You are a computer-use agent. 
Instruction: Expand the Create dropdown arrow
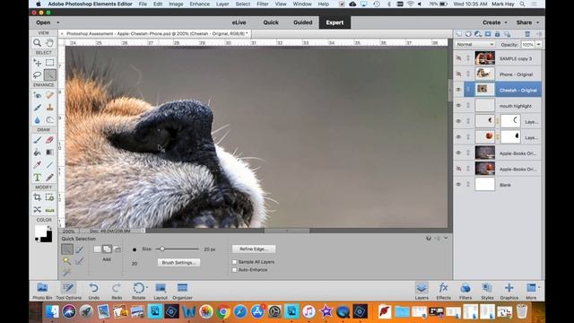pyautogui.click(x=506, y=22)
